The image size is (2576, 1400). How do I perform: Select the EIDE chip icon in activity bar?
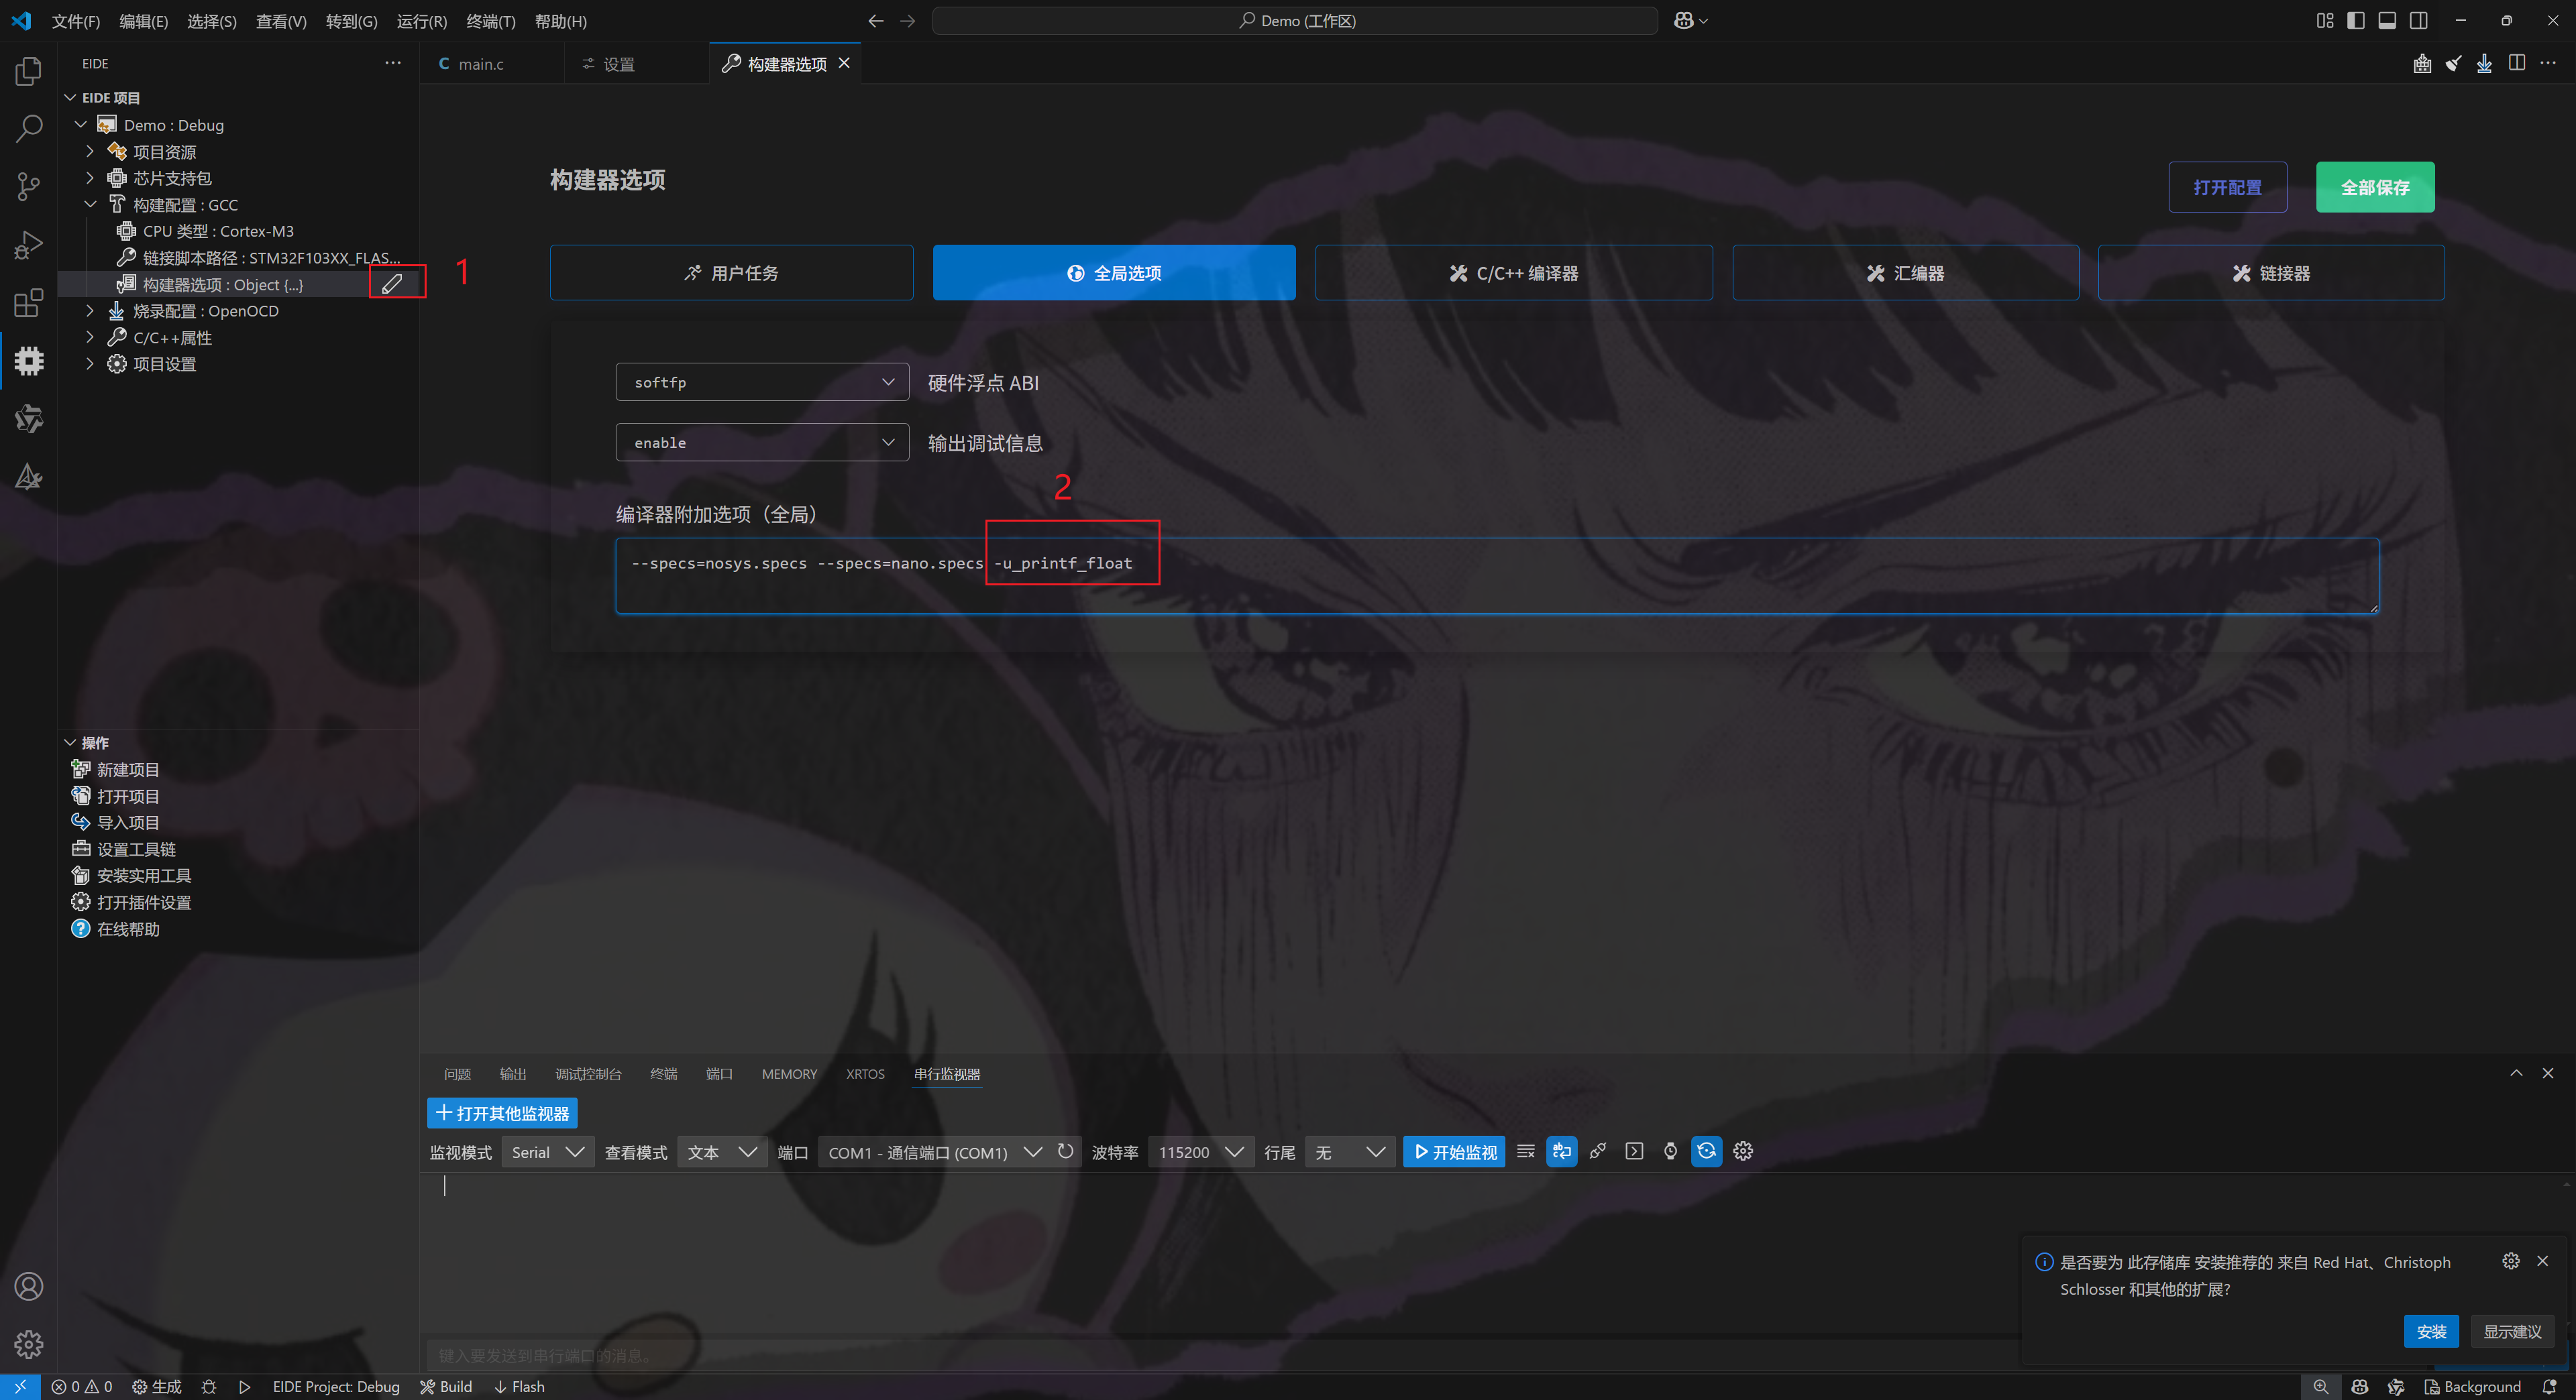pos(29,361)
